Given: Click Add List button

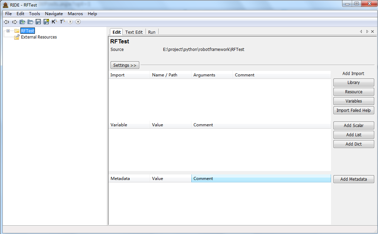Looking at the screenshot, I should pos(354,135).
